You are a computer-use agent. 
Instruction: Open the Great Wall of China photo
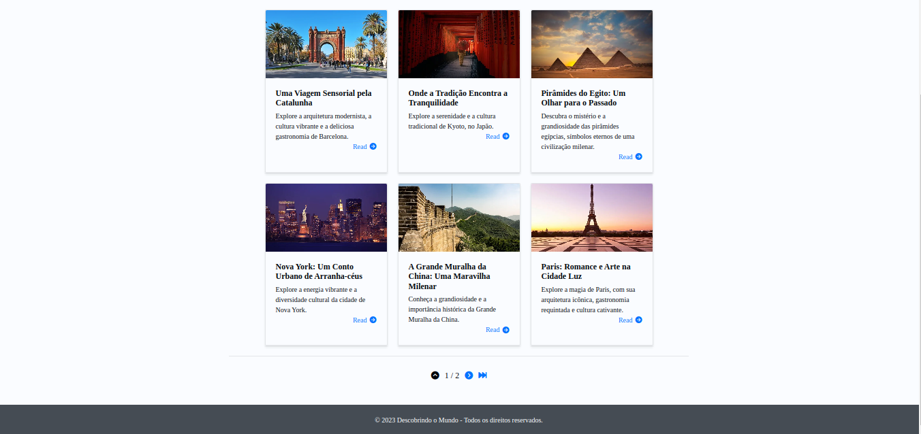point(459,218)
